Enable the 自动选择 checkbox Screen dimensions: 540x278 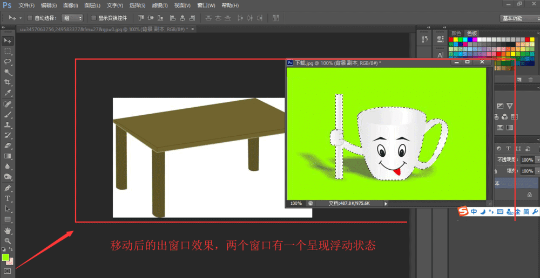30,18
